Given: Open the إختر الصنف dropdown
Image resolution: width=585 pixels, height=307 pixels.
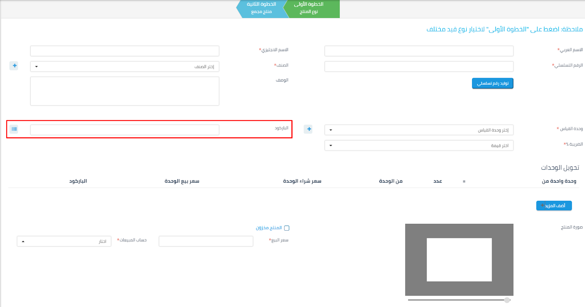Looking at the screenshot, I should tap(125, 66).
